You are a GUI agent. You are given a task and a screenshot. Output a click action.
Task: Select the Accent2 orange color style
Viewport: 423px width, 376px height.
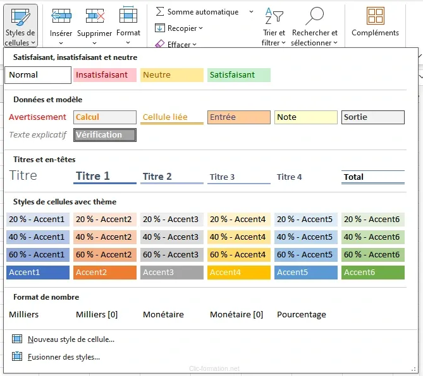coord(104,273)
